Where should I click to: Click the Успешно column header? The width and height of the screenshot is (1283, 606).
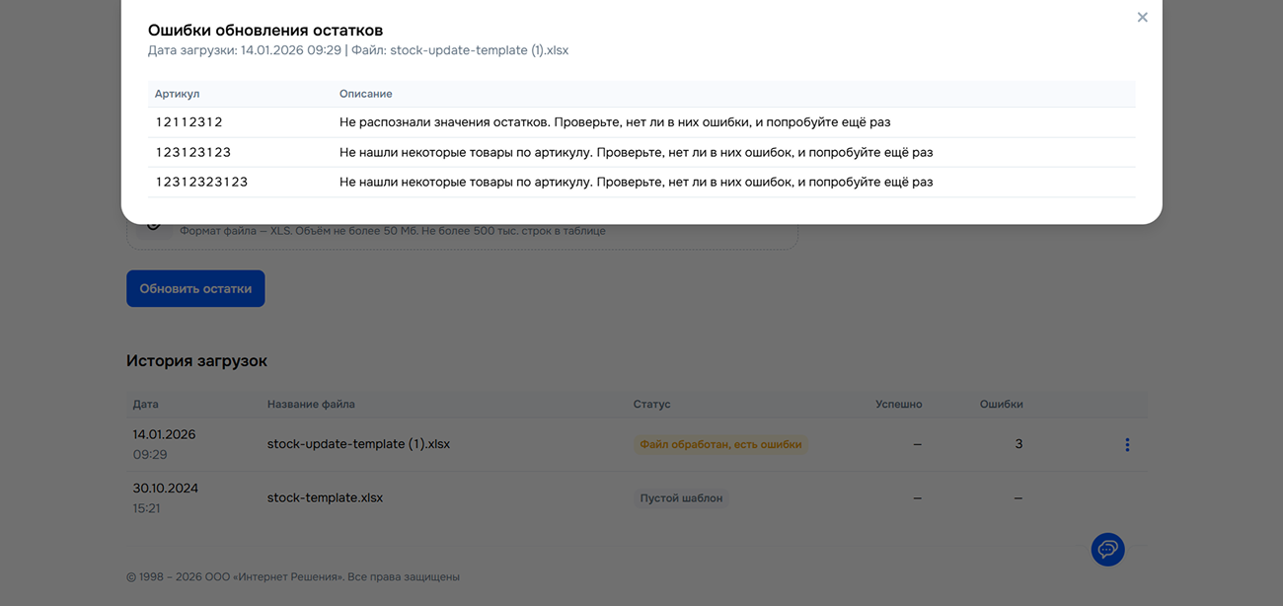point(898,405)
